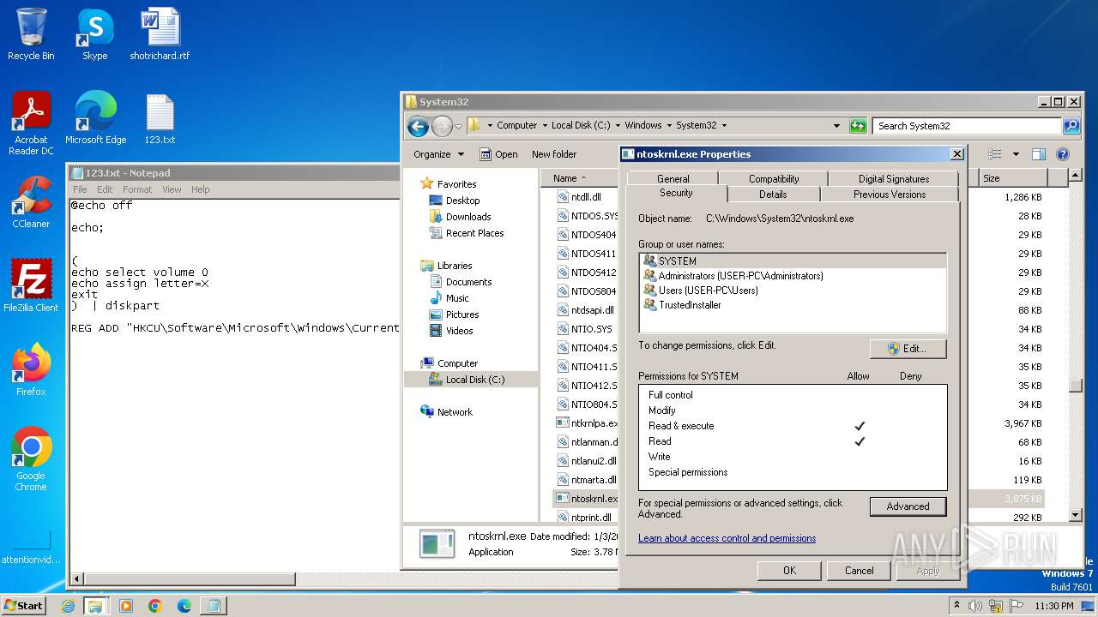Viewport: 1098px width, 617px height.
Task: Open Notepad File menu
Action: pos(80,189)
